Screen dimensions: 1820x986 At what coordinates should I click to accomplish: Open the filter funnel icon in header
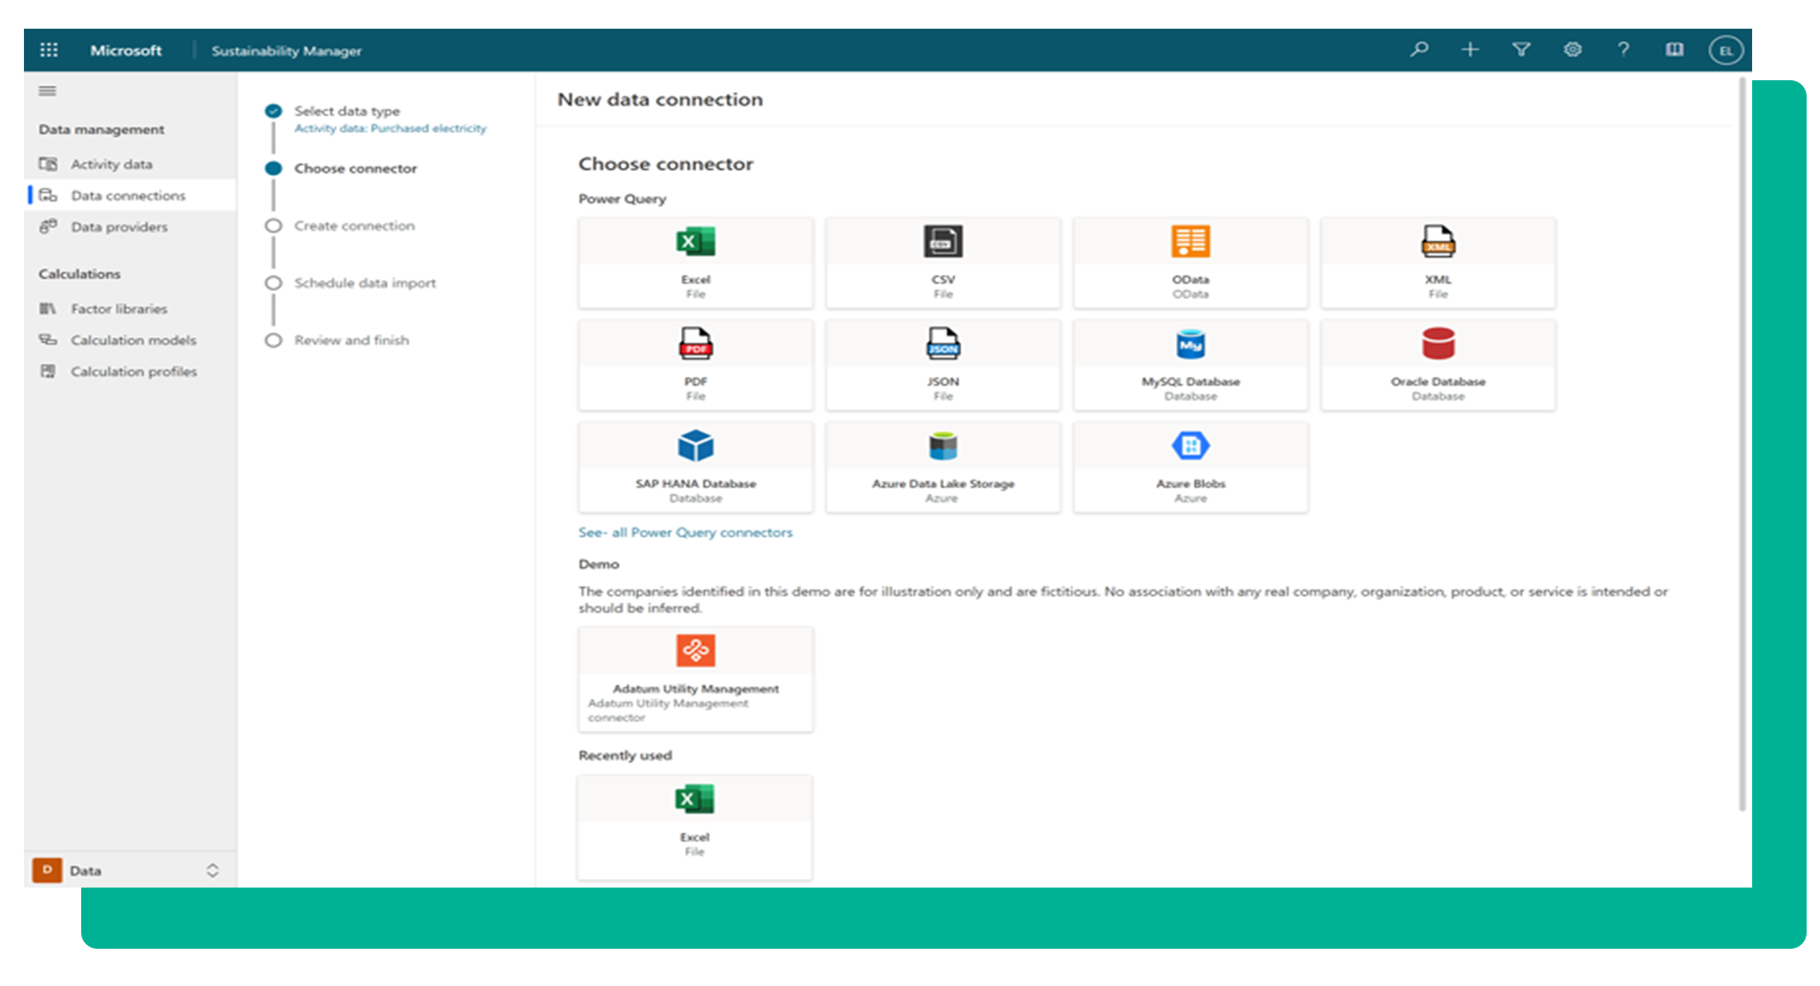1521,50
